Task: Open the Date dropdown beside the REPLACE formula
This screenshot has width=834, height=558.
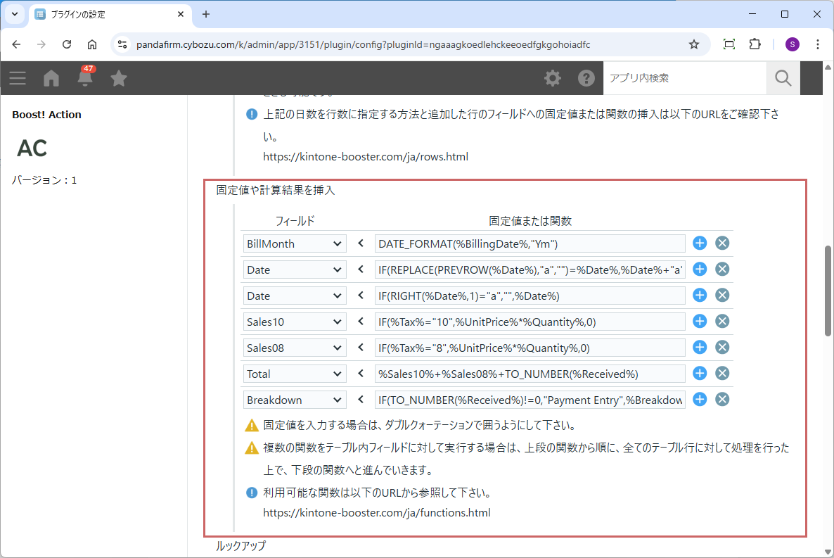Action: coord(295,270)
